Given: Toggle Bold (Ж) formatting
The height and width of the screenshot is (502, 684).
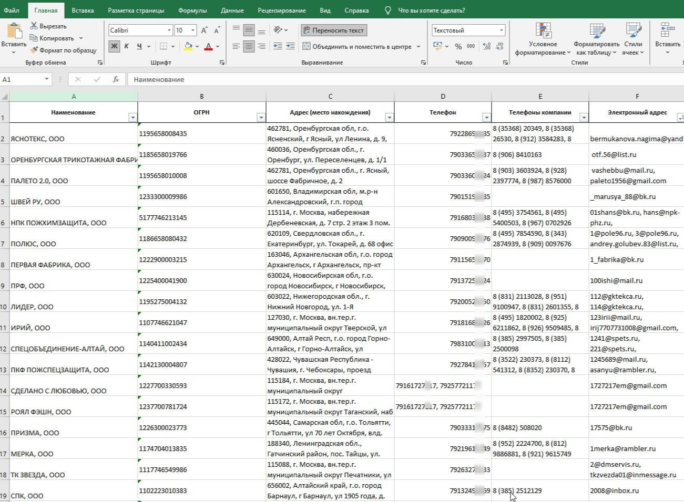Looking at the screenshot, I should coord(114,46).
